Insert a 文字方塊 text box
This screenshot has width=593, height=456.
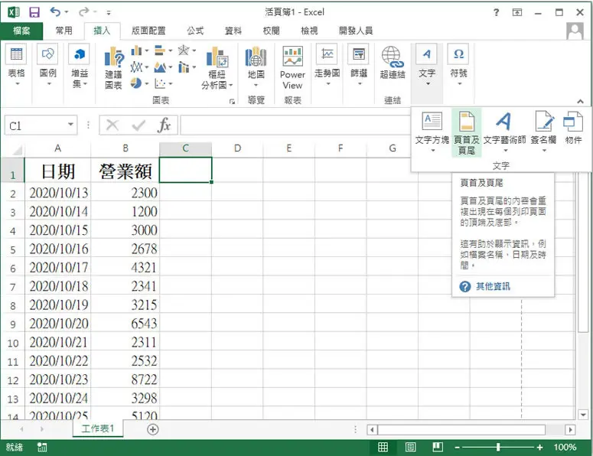pos(432,132)
